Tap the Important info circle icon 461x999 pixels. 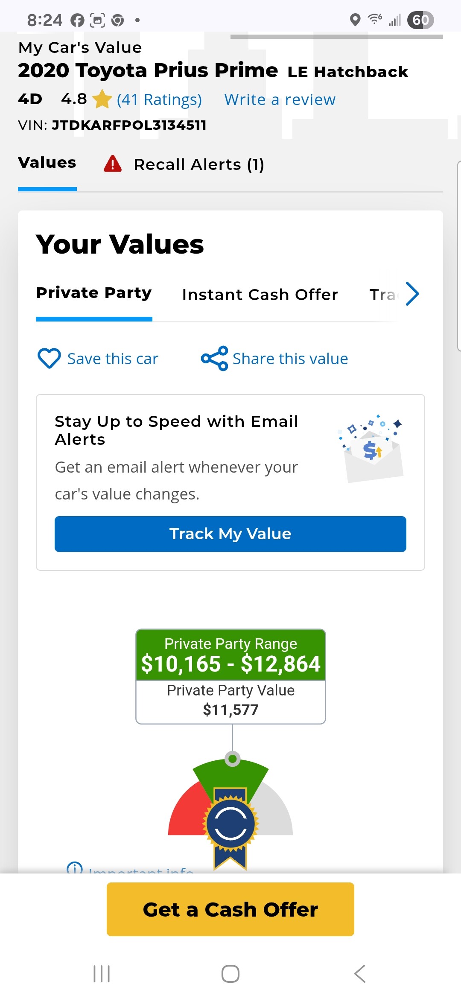74,868
